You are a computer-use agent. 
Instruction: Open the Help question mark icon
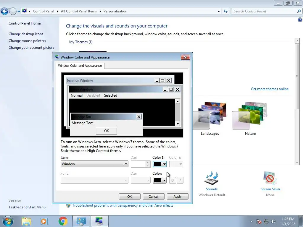click(x=300, y=20)
